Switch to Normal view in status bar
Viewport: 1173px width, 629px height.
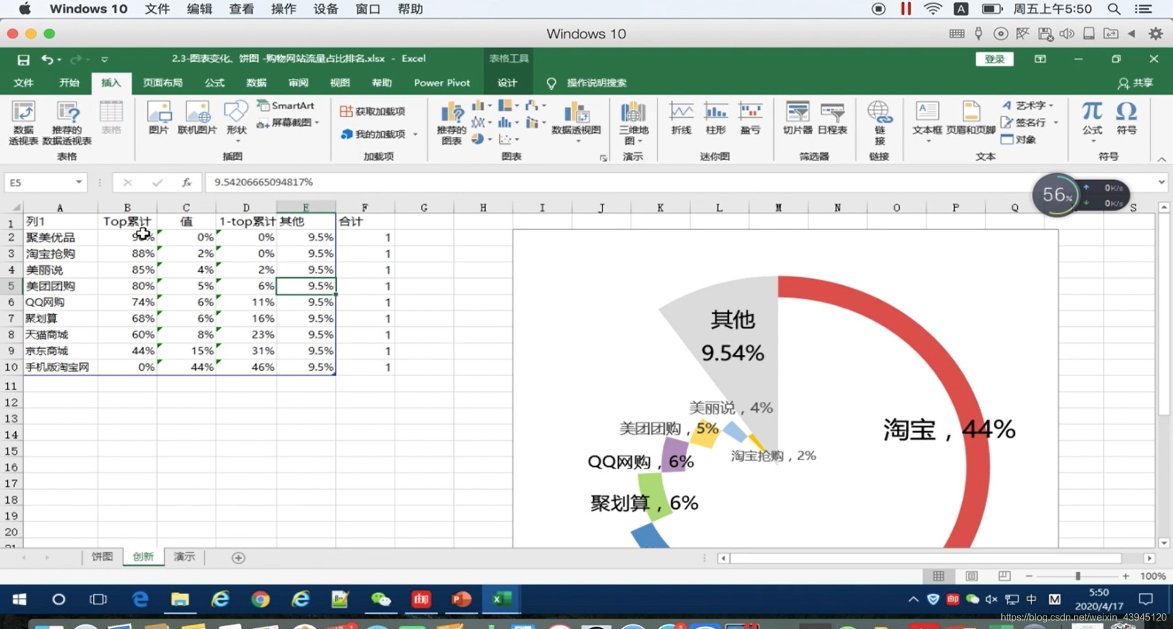(x=939, y=576)
